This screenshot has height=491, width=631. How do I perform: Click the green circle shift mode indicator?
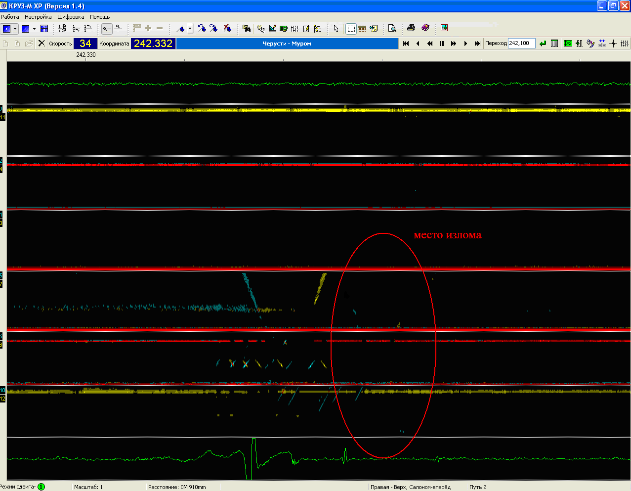[41, 487]
